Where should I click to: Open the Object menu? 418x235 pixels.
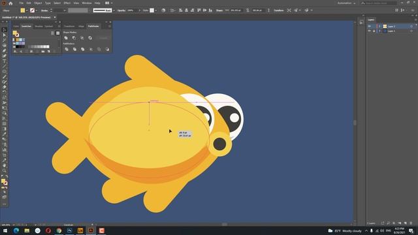tap(38, 3)
